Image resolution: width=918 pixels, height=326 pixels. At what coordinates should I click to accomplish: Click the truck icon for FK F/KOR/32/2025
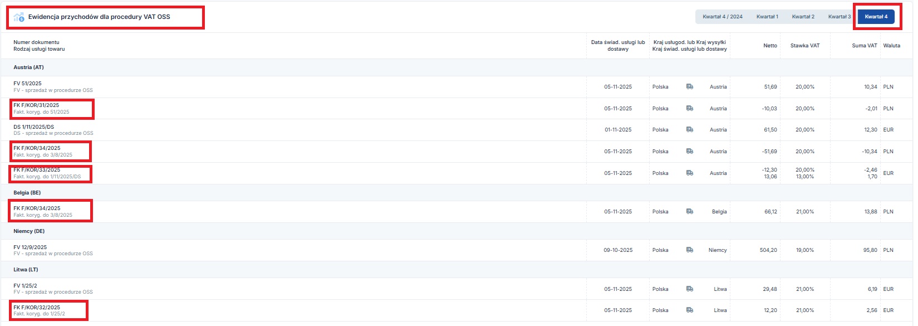click(x=689, y=310)
